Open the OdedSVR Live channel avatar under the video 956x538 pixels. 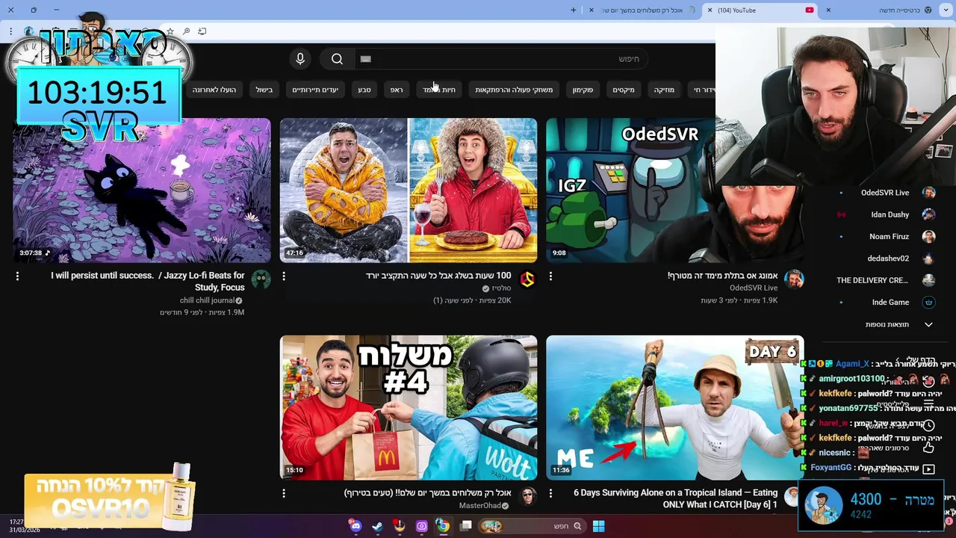pyautogui.click(x=794, y=279)
